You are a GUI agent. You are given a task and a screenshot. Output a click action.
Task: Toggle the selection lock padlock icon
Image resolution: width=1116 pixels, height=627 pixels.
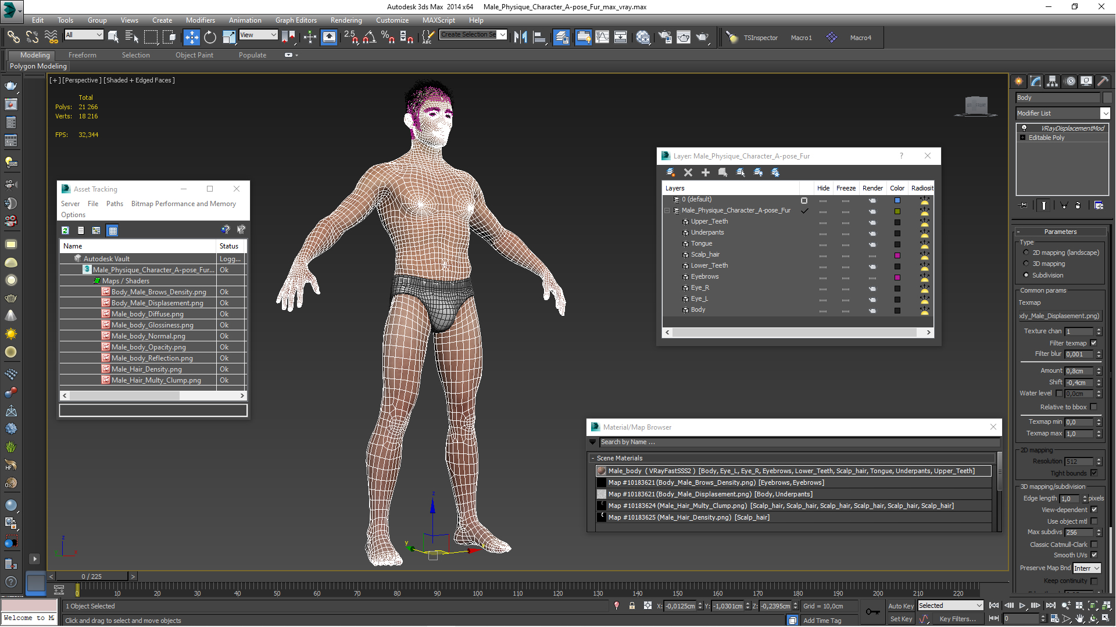coord(632,606)
